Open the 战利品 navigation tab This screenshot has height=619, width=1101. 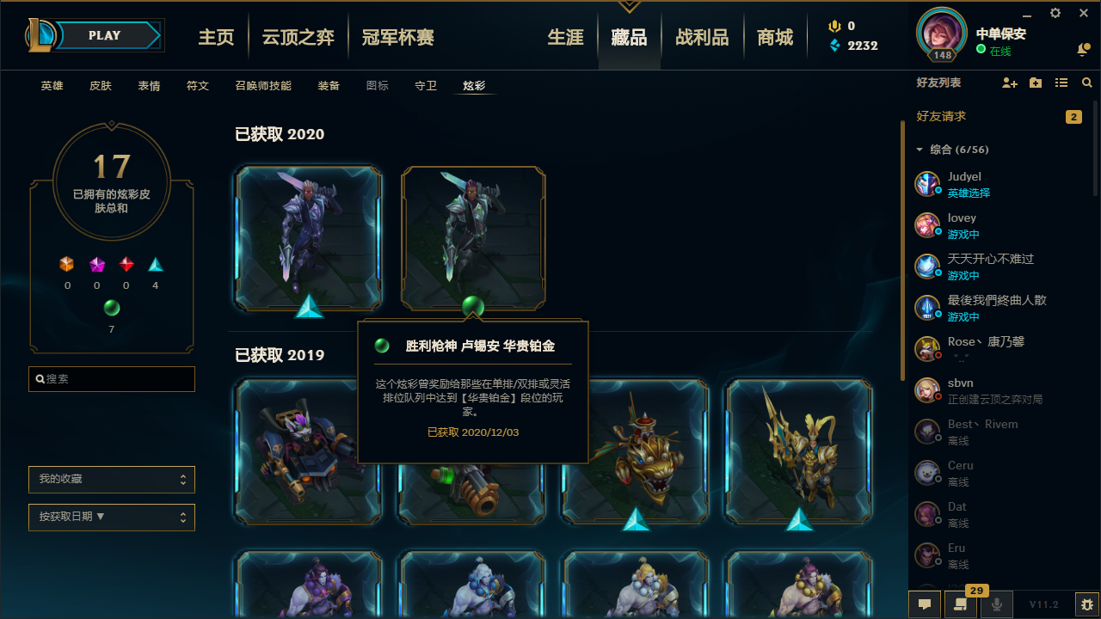click(702, 38)
